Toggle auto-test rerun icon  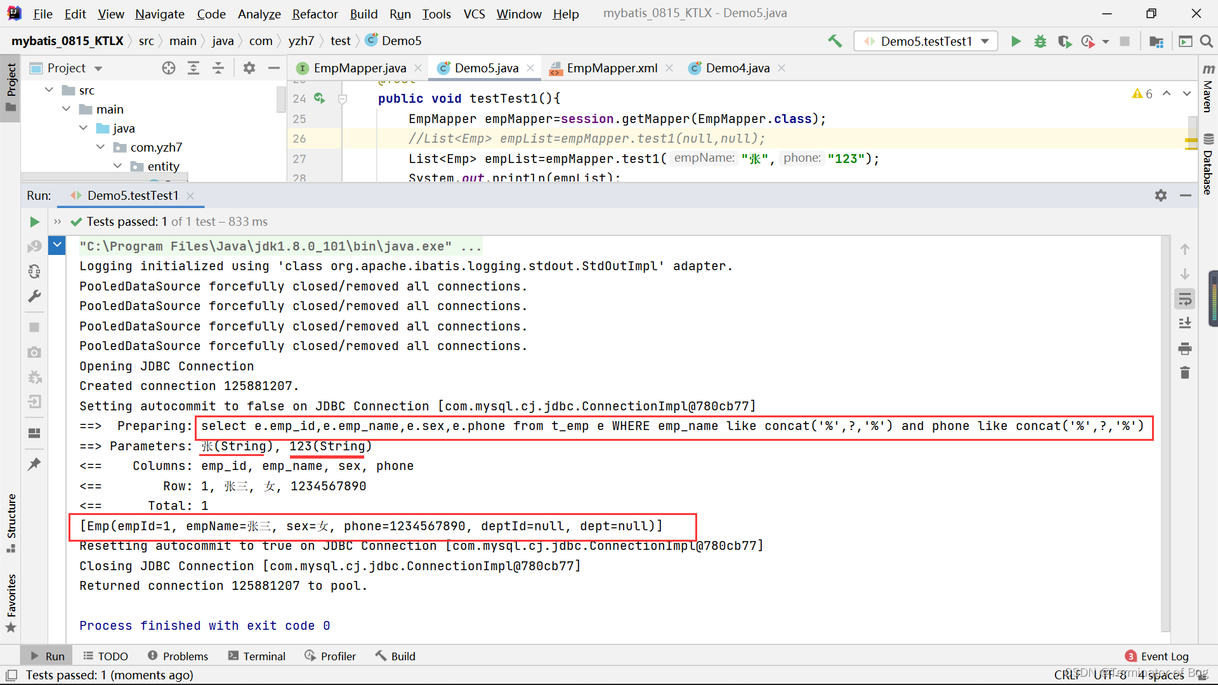[34, 271]
